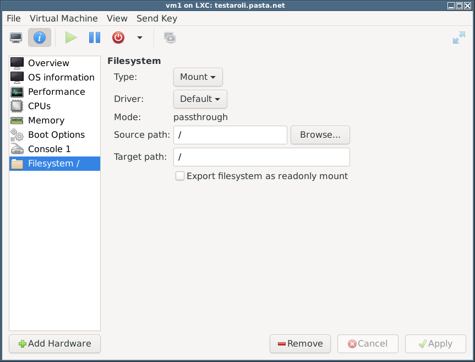
Task: Click into the Target path field
Action: (x=262, y=157)
